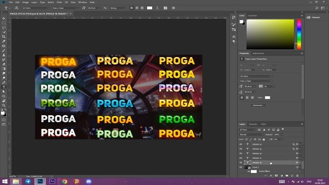Switch to the Channels tab
Screen dimensions: 329x185
point(252,124)
